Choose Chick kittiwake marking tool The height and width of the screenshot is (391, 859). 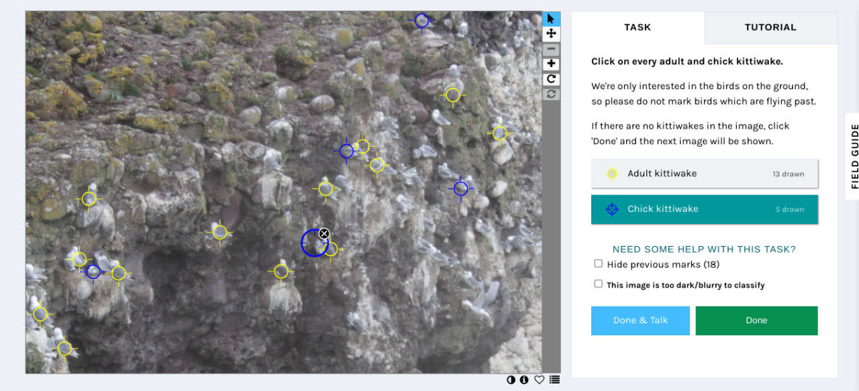(x=705, y=209)
